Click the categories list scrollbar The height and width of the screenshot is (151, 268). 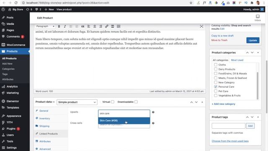click(258, 86)
